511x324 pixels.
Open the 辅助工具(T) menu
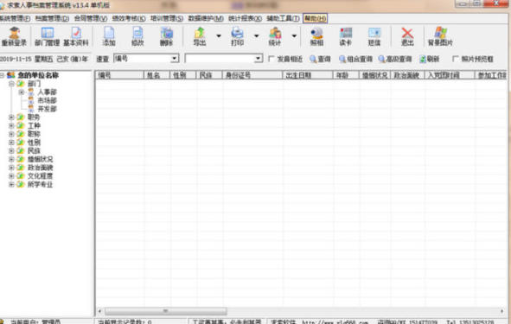(x=283, y=18)
